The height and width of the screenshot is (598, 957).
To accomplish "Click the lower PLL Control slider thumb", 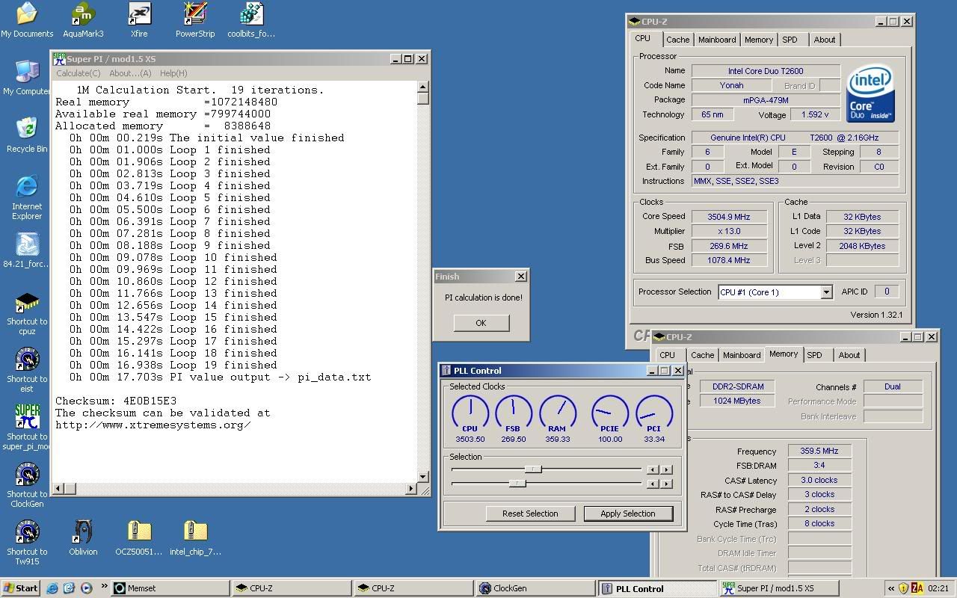I will (517, 484).
